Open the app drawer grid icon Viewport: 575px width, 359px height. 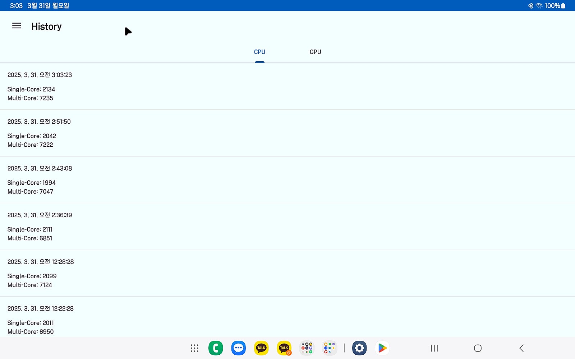tap(194, 348)
